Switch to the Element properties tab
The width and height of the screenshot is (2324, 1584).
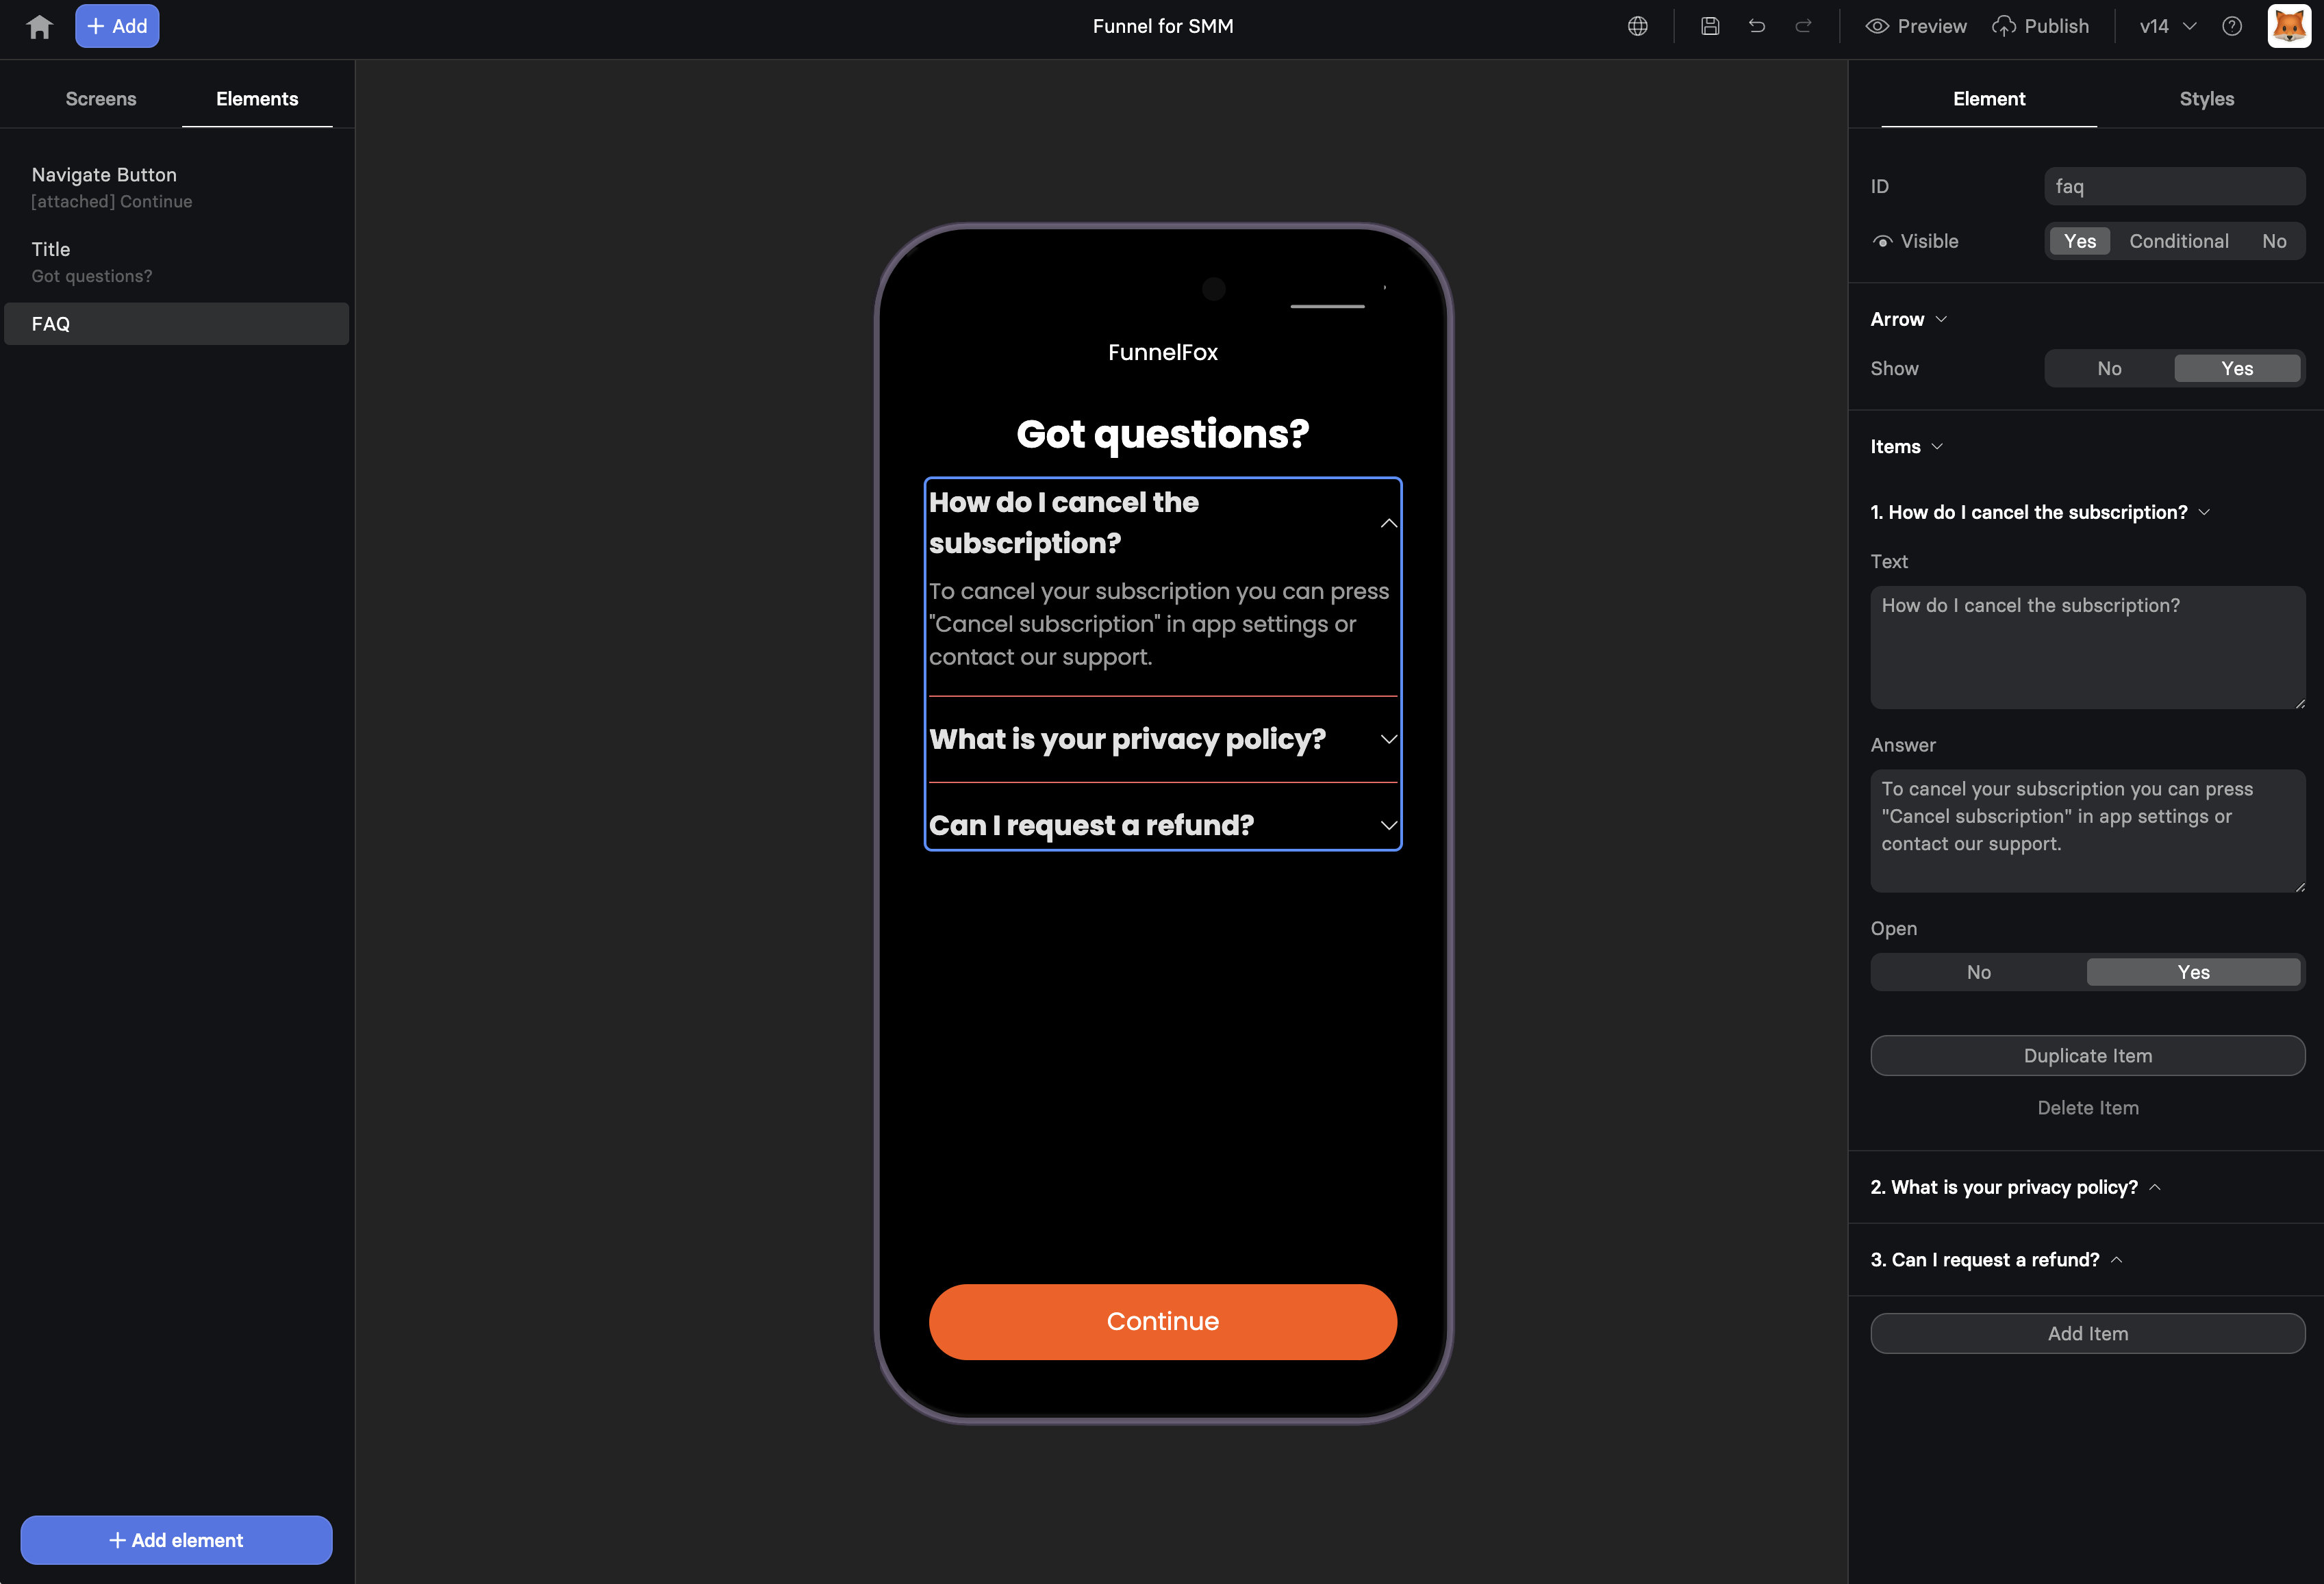(x=1989, y=99)
